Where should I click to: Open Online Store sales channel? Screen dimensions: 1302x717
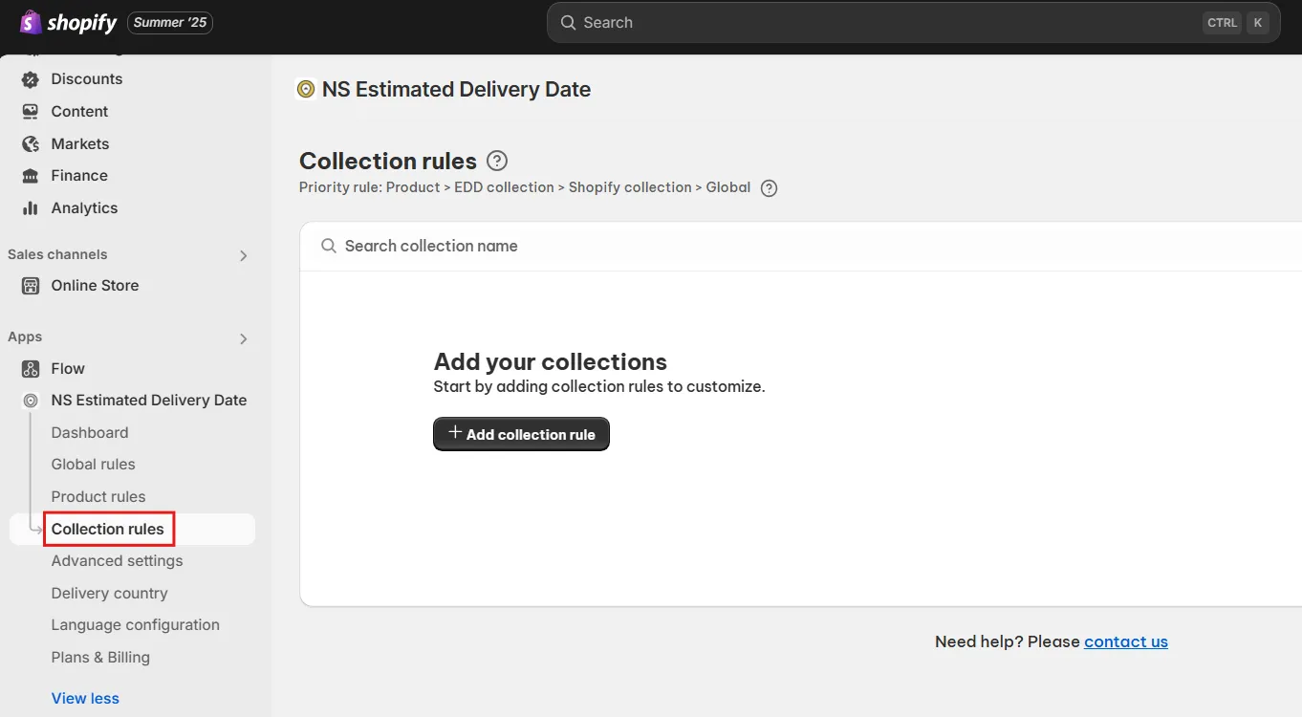pyautogui.click(x=95, y=286)
